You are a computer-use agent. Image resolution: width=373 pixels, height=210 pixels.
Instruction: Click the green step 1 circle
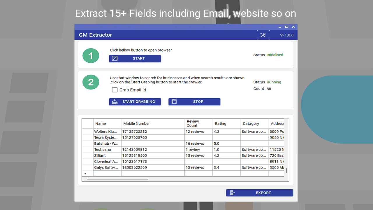click(x=91, y=56)
